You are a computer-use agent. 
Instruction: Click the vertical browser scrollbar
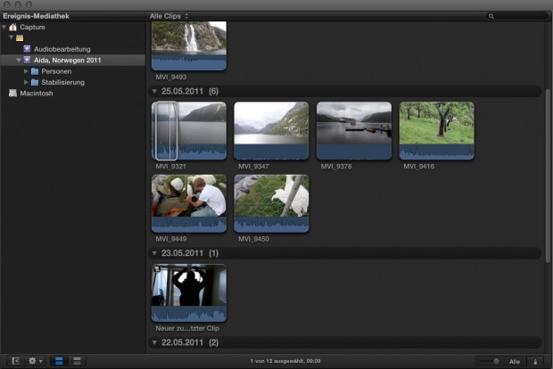tap(548, 176)
